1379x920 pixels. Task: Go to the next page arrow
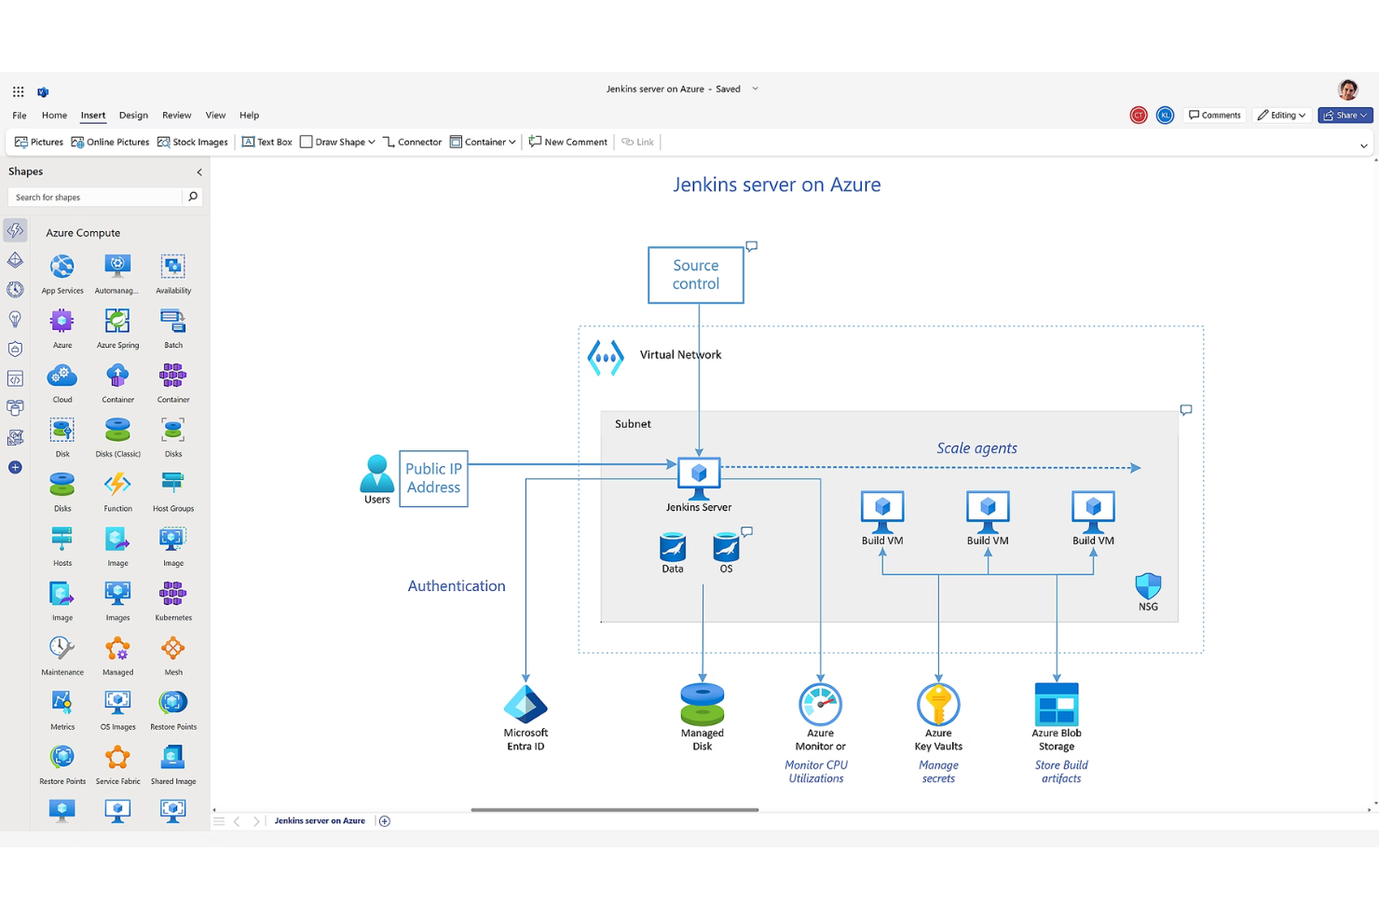tap(256, 821)
